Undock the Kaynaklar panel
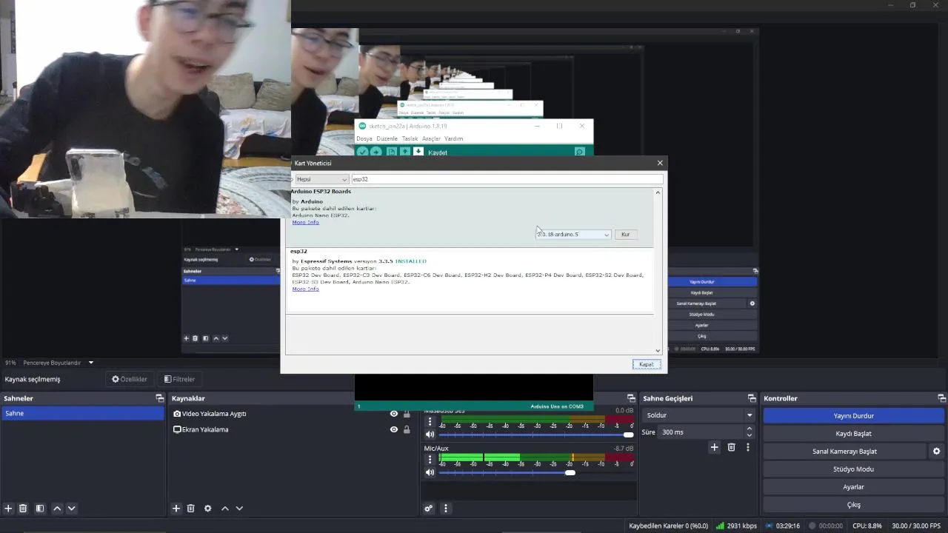The height and width of the screenshot is (533, 948). [x=413, y=398]
